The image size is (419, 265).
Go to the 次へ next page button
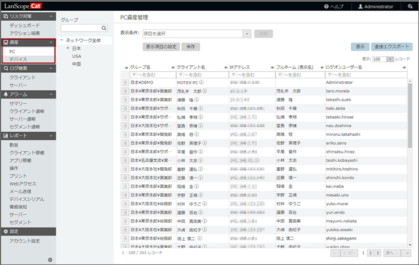tap(392, 253)
